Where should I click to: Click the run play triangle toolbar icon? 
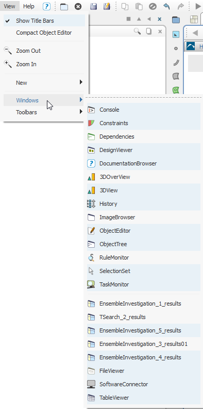pyautogui.click(x=198, y=7)
